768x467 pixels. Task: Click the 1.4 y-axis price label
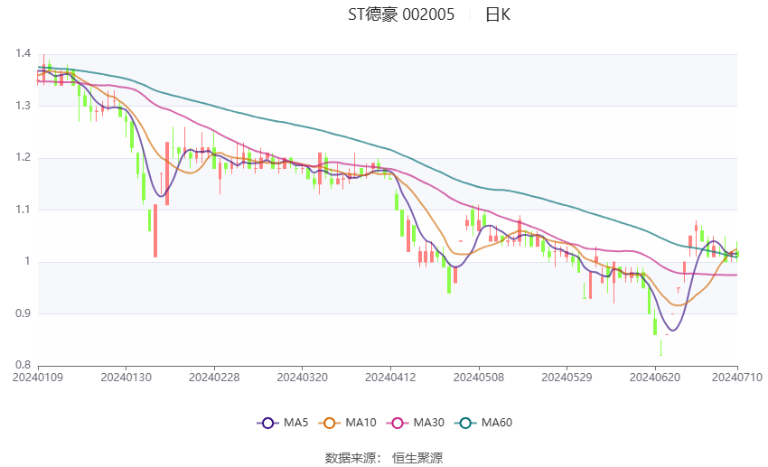23,54
